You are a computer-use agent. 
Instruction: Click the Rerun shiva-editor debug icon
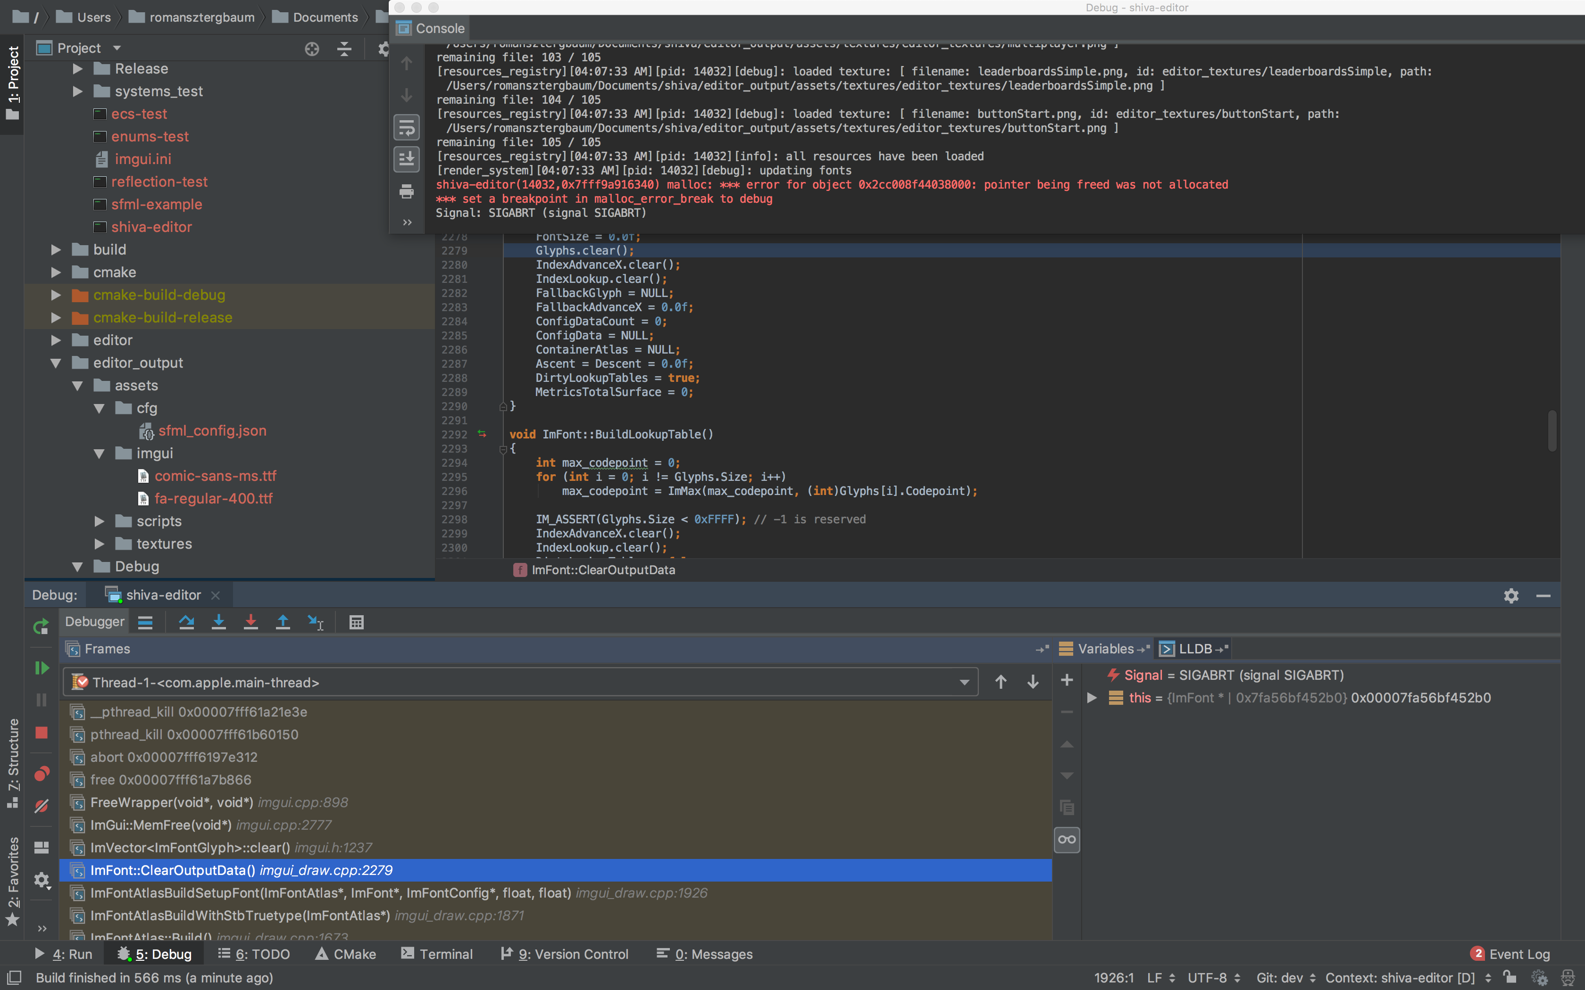pos(41,627)
